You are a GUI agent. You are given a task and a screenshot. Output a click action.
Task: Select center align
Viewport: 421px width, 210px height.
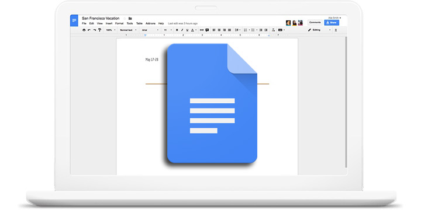click(x=219, y=30)
